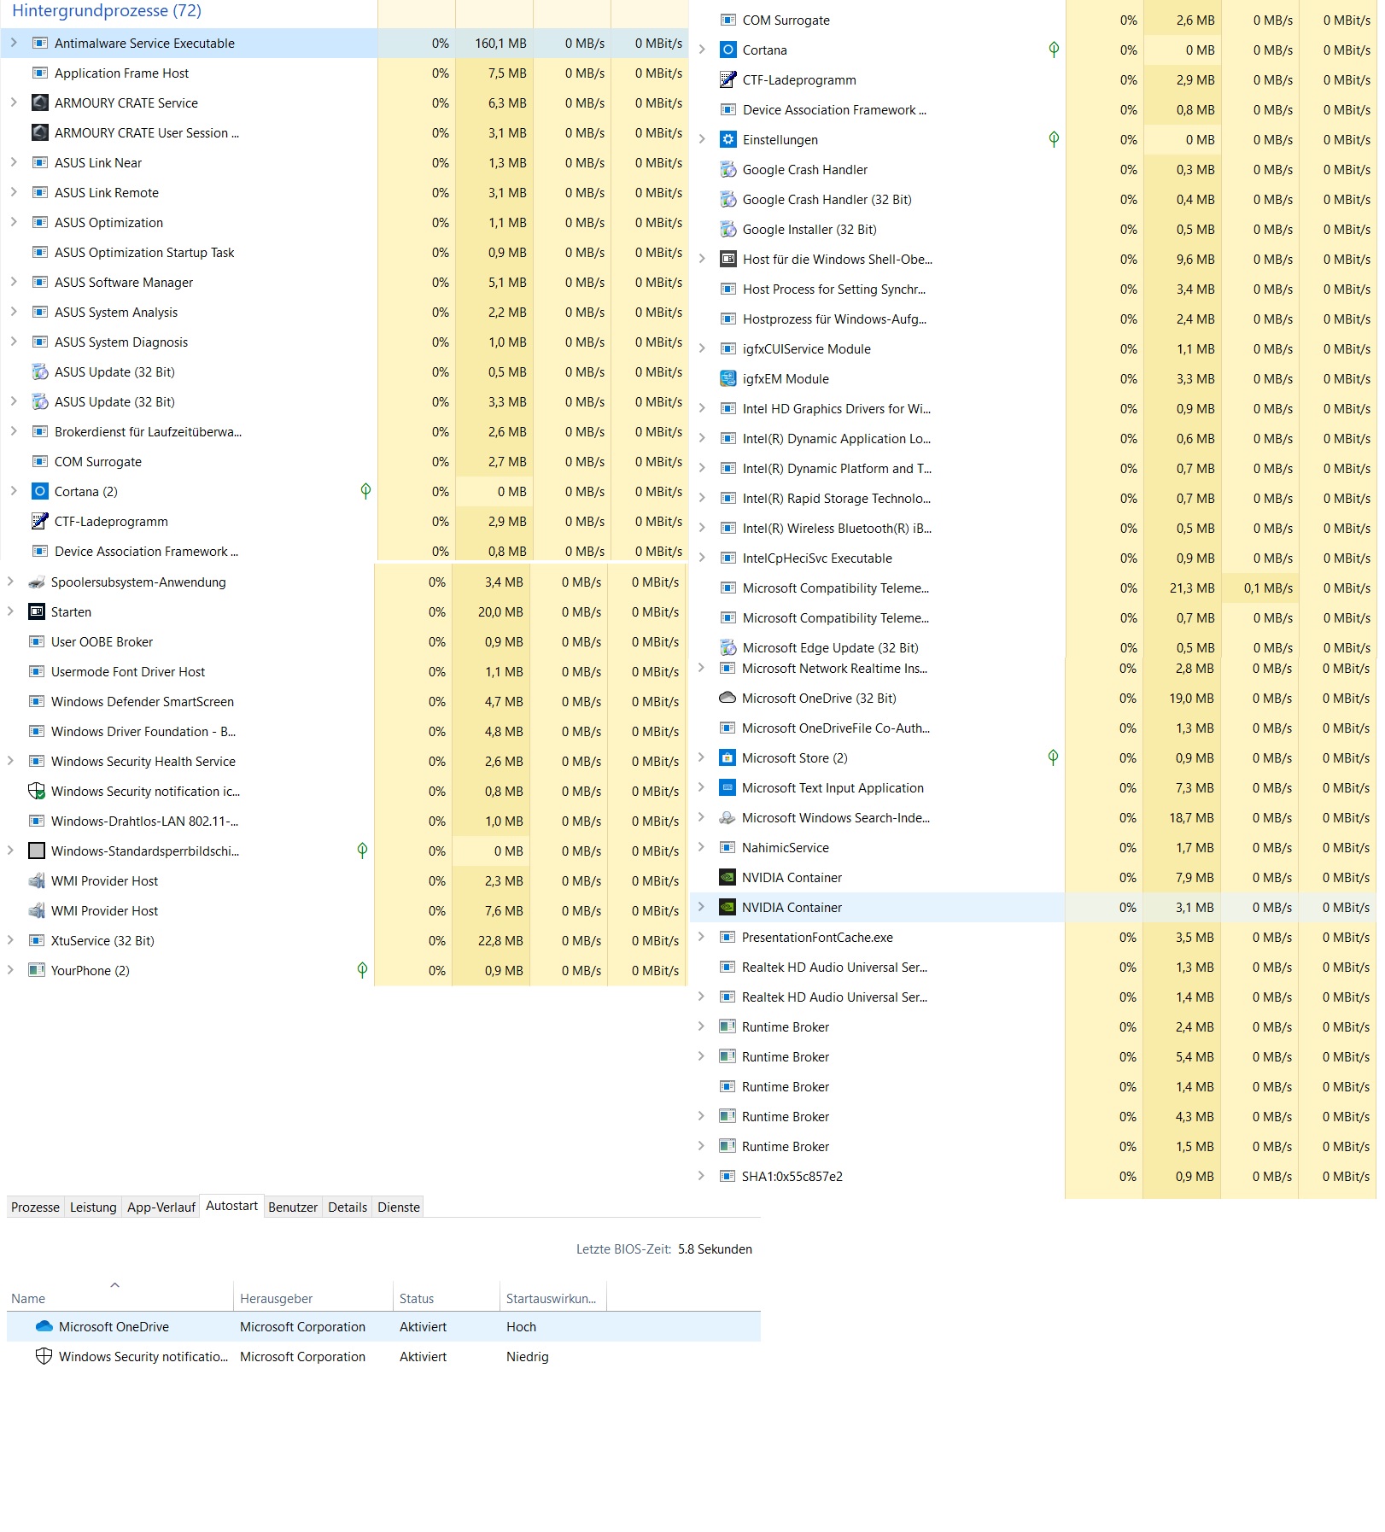1385x1532 pixels.
Task: Click the Microsoft Edge Update (32 Bit) icon
Action: coord(728,648)
